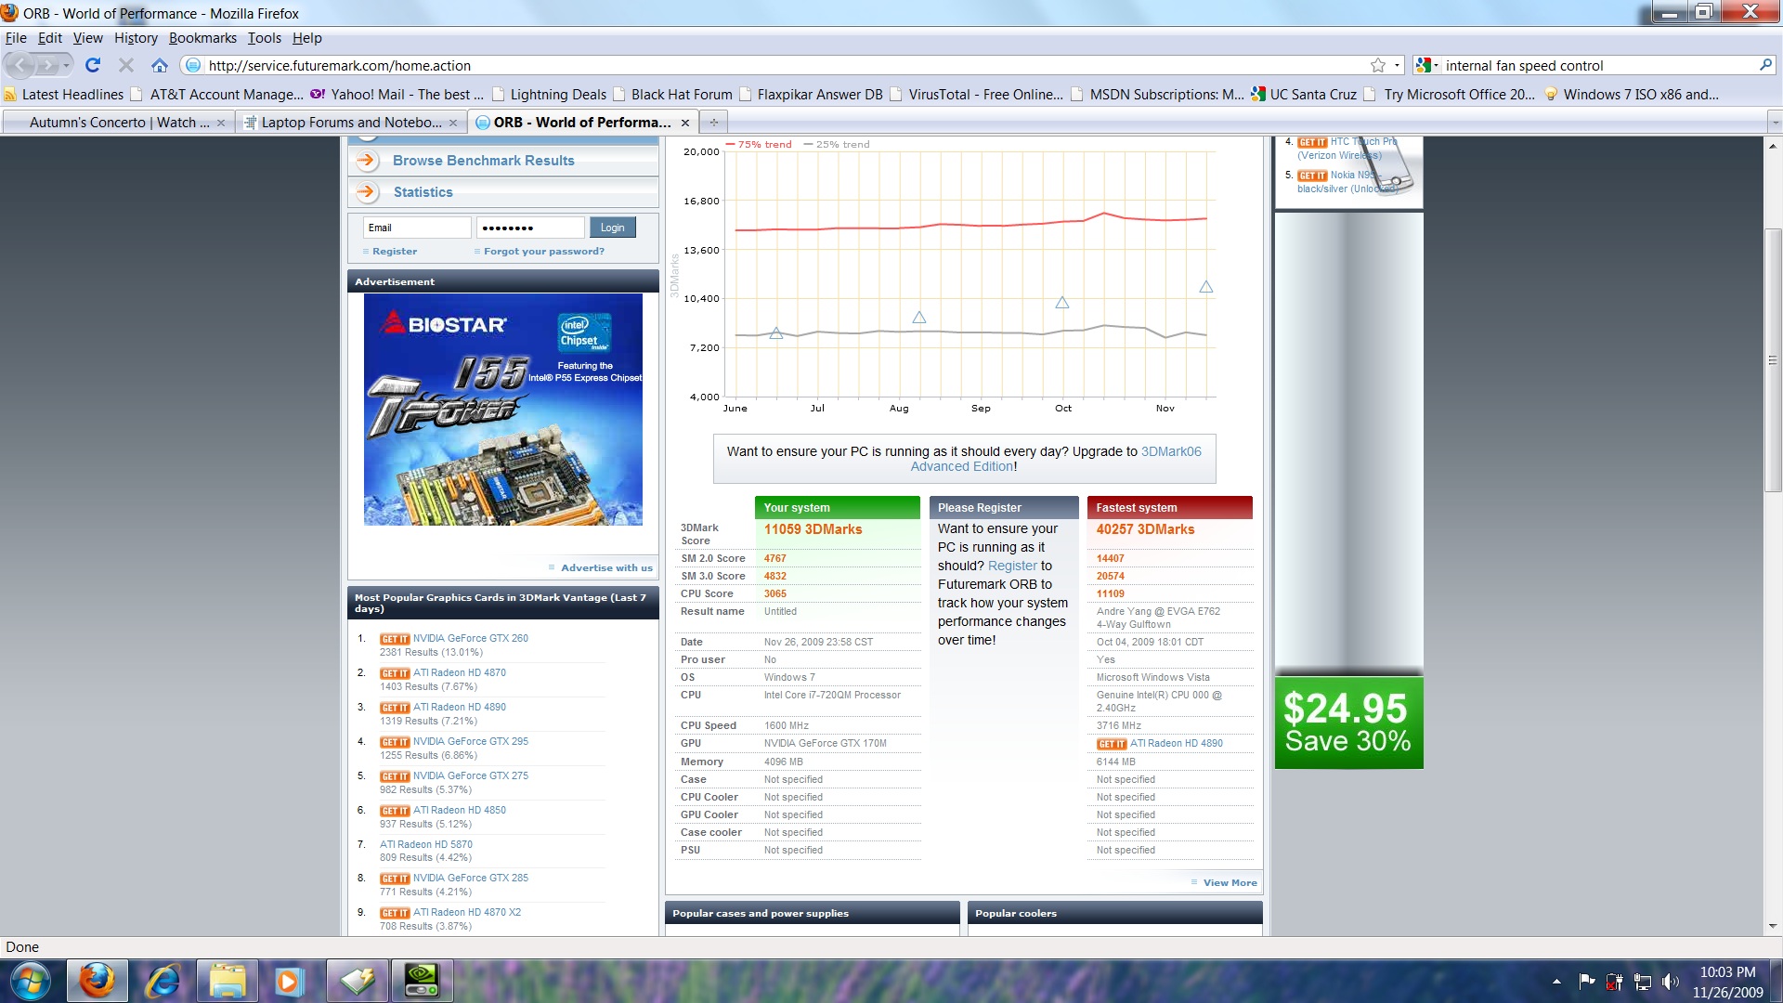Click the volume speaker tray icon
The height and width of the screenshot is (1003, 1783).
(1671, 982)
